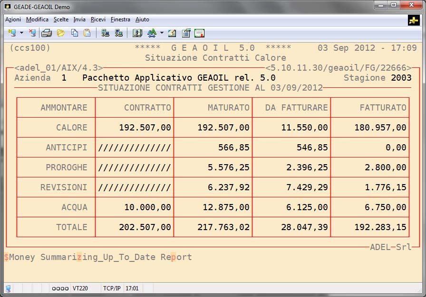Image resolution: width=426 pixels, height=297 pixels.
Task: Print the screen with the printer icon
Action: point(46,33)
